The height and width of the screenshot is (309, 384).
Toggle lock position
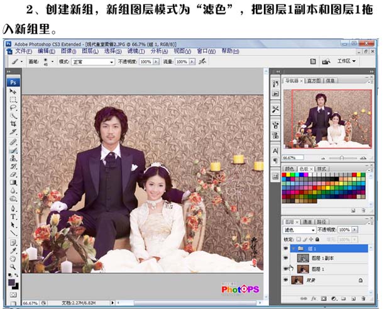coord(311,239)
